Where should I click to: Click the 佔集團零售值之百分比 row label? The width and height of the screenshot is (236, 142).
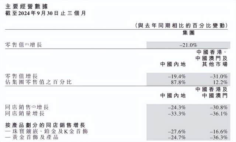[38, 82]
